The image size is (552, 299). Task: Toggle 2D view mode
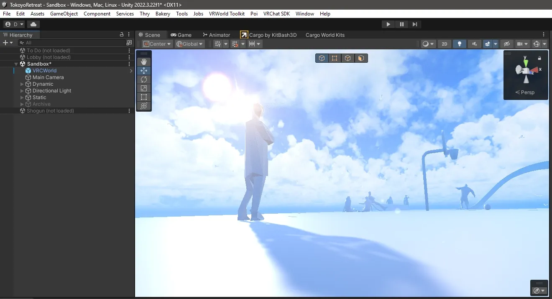[x=445, y=44]
